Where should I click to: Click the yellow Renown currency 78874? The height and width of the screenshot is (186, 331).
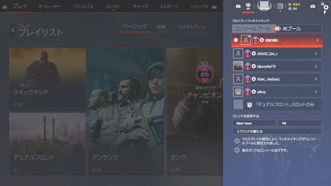click(x=294, y=4)
